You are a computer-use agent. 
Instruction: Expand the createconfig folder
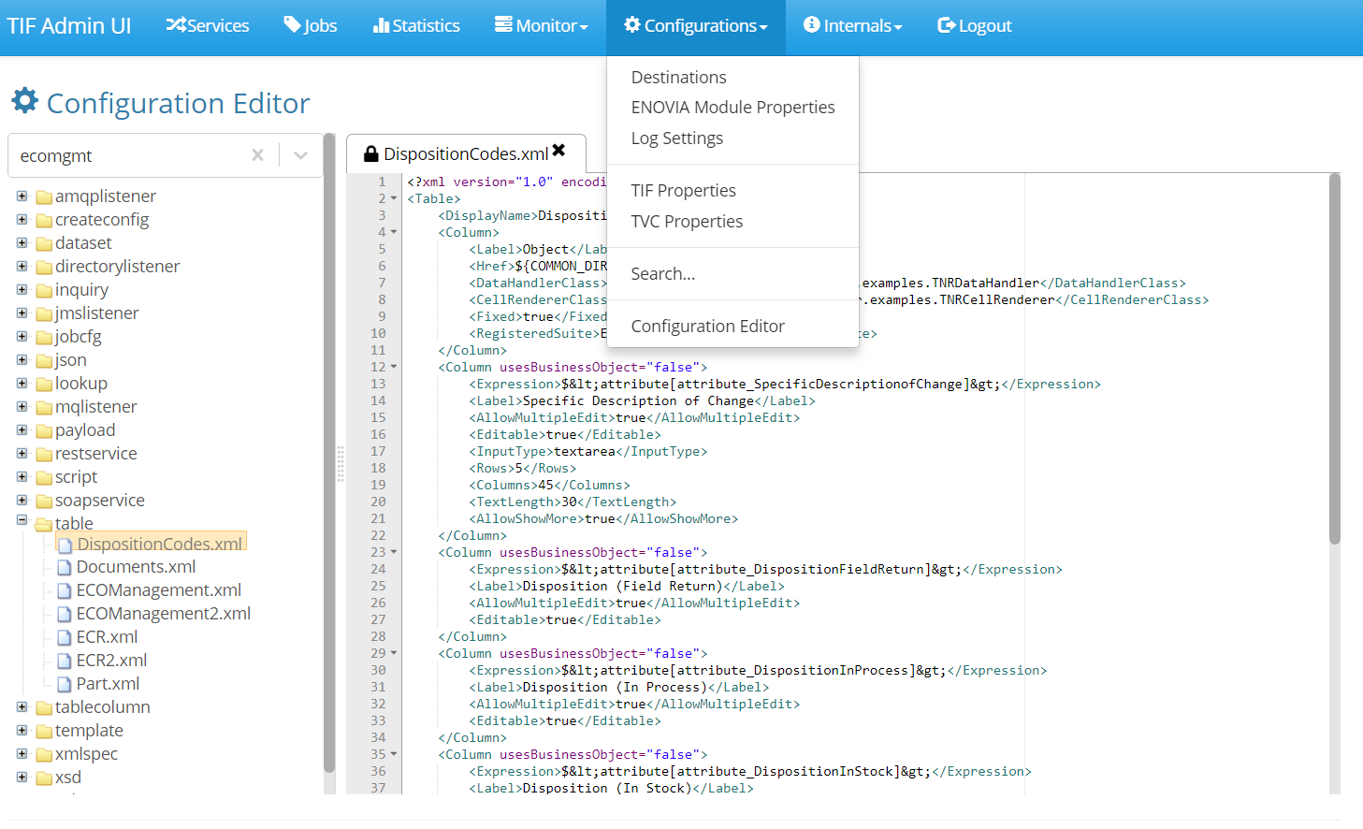[22, 220]
